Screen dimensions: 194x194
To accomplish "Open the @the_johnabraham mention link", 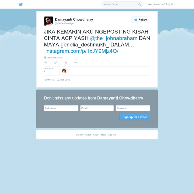I will point(114,38).
